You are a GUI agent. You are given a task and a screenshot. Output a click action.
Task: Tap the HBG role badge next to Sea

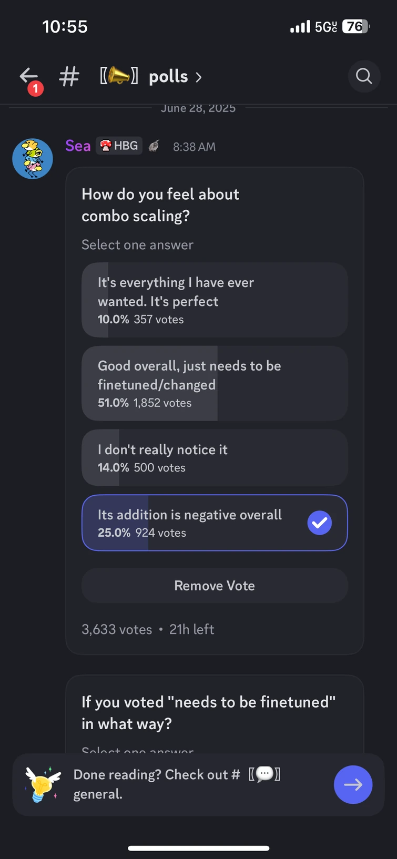119,146
